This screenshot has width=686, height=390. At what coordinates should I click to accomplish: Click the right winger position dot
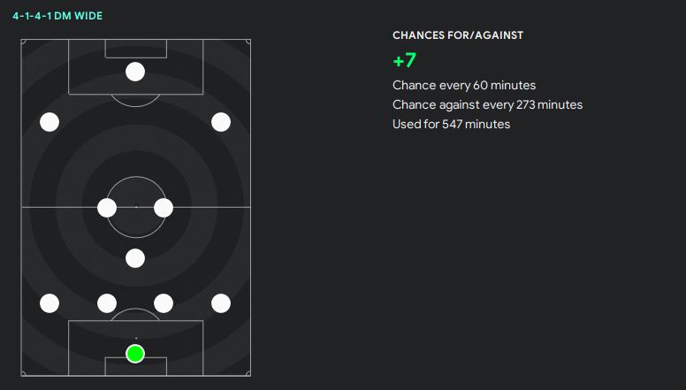[x=221, y=122]
